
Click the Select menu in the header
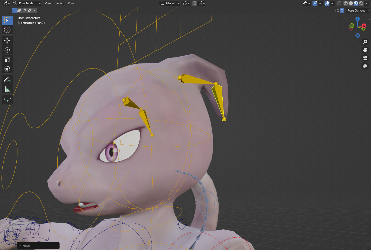pyautogui.click(x=59, y=3)
